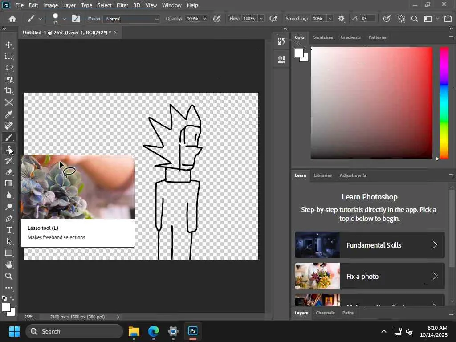Viewport: 456px width, 342px height.
Task: Select the Rectangular Marquee tool
Action: pyautogui.click(x=9, y=56)
